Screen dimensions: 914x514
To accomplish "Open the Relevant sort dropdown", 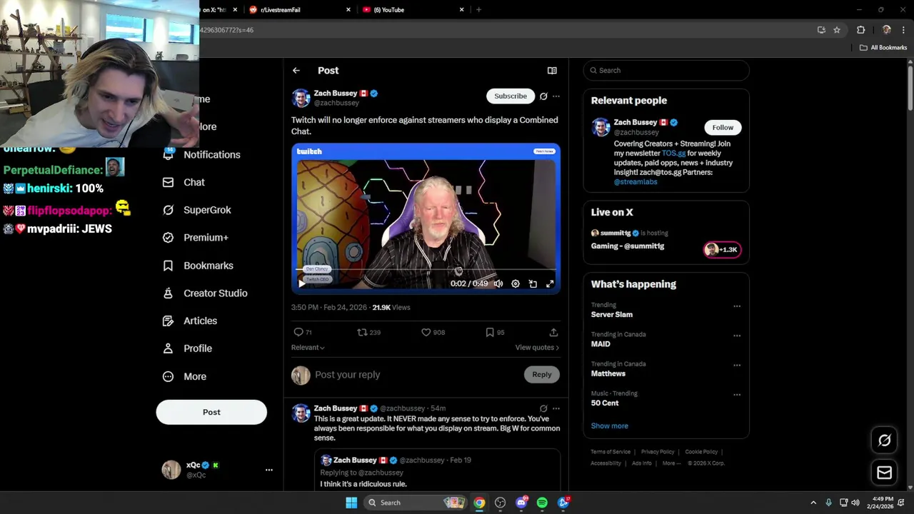I will coord(308,348).
